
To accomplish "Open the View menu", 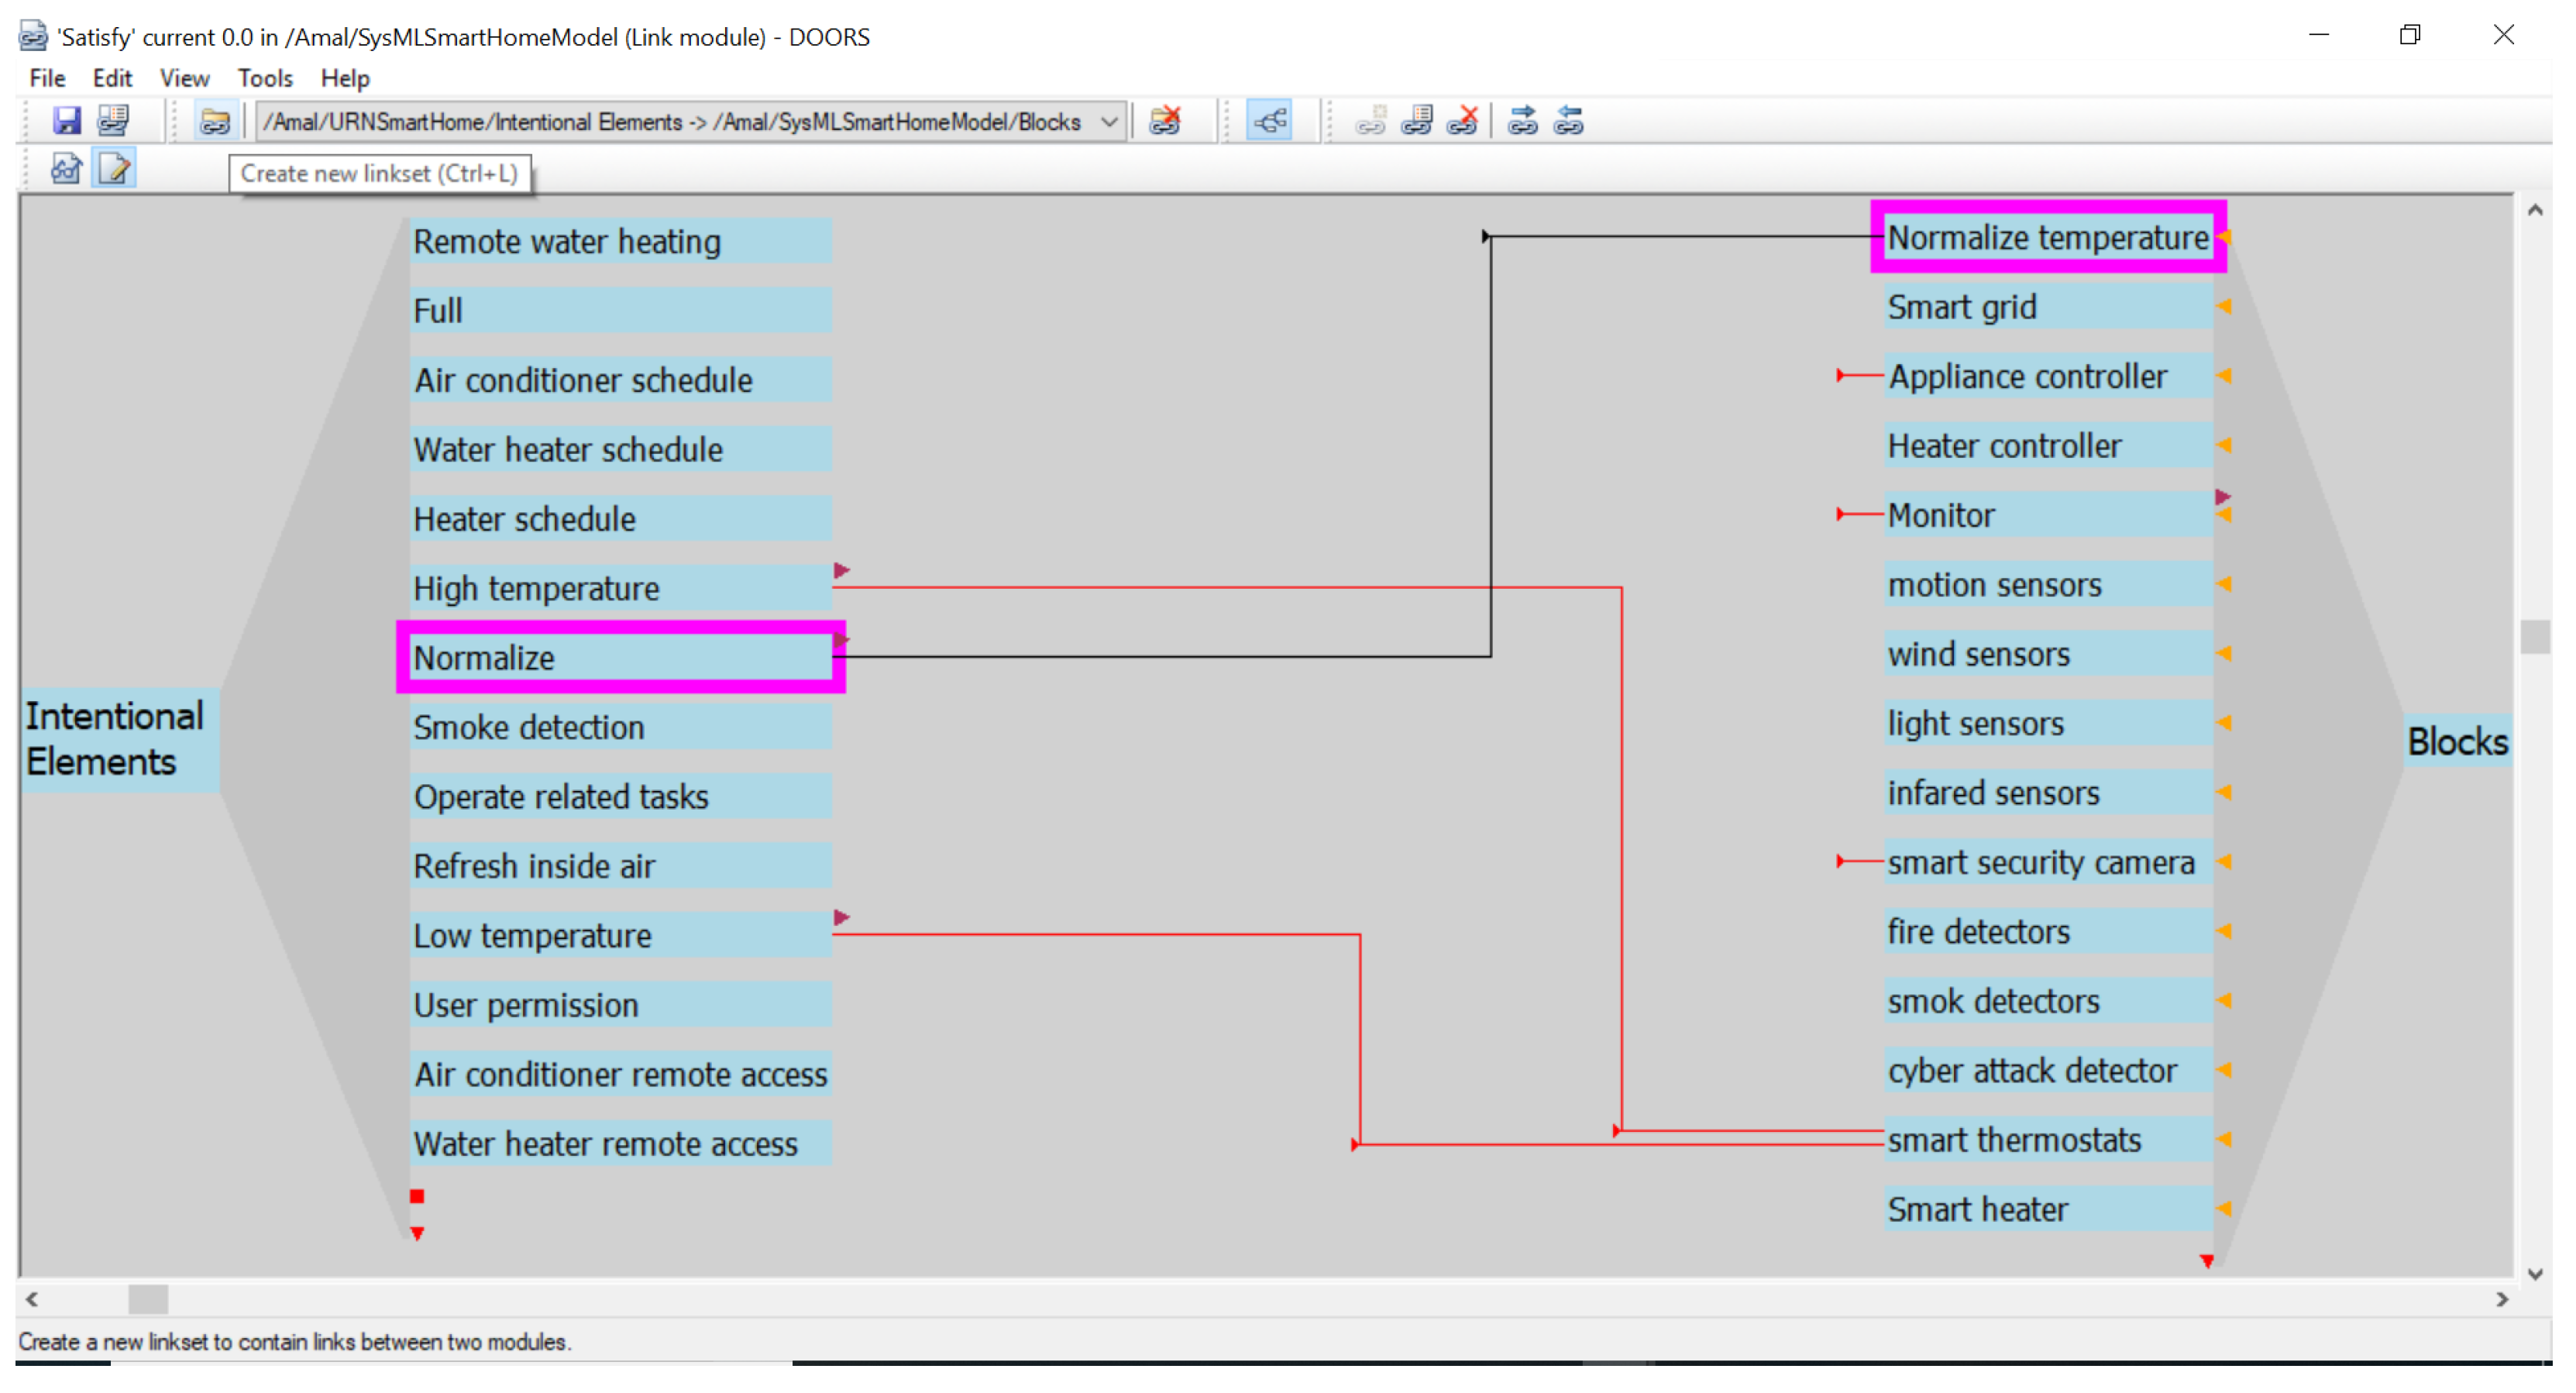I will tap(184, 78).
